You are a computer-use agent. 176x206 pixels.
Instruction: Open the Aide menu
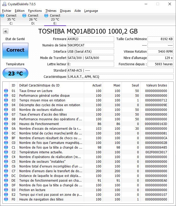(x=78, y=11)
